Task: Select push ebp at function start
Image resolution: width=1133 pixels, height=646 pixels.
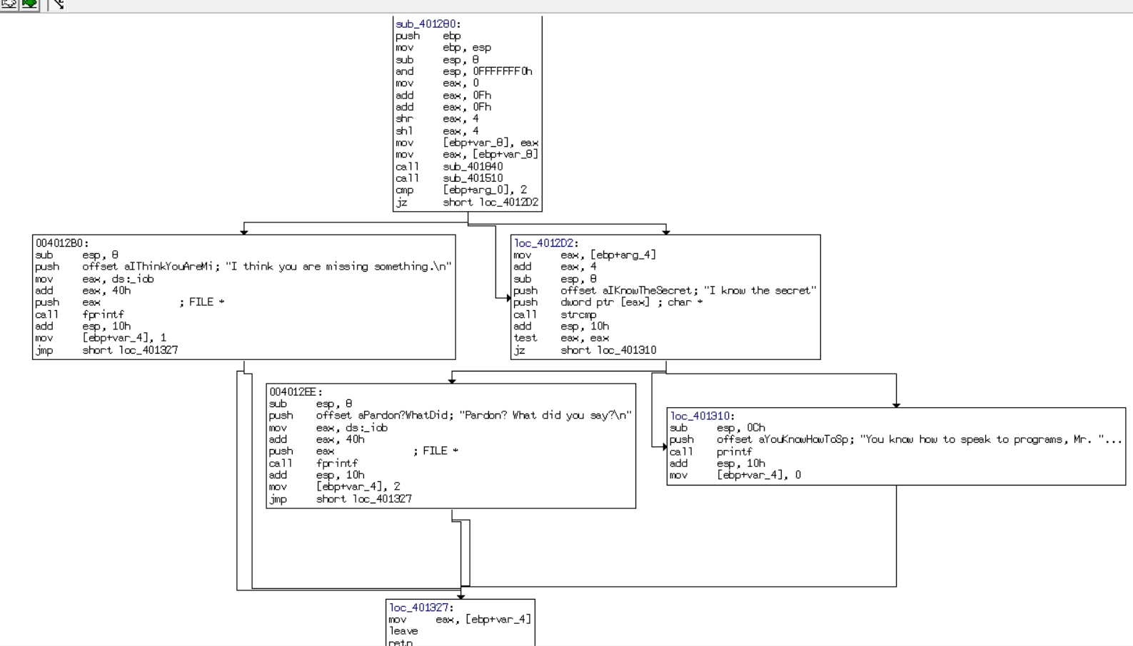Action: (x=428, y=36)
